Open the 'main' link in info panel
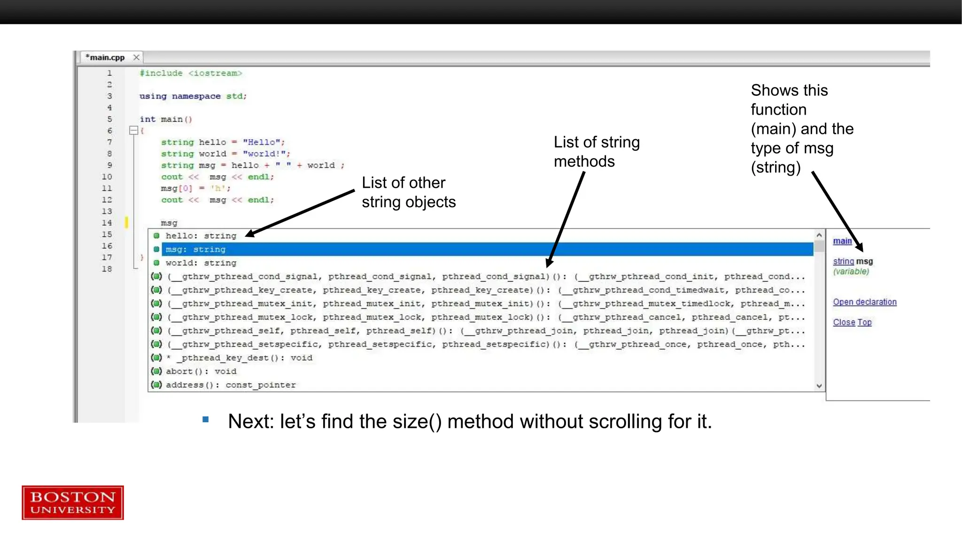The image size is (962, 541). tap(842, 241)
